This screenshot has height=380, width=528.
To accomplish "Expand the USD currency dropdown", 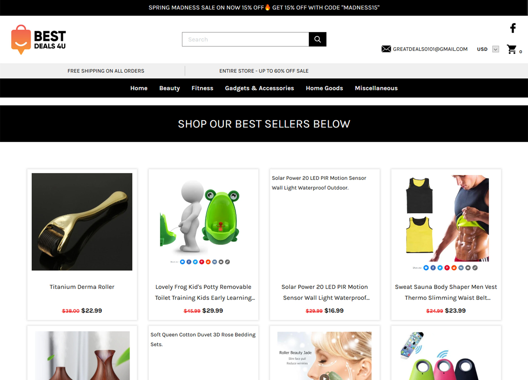I will [x=496, y=49].
